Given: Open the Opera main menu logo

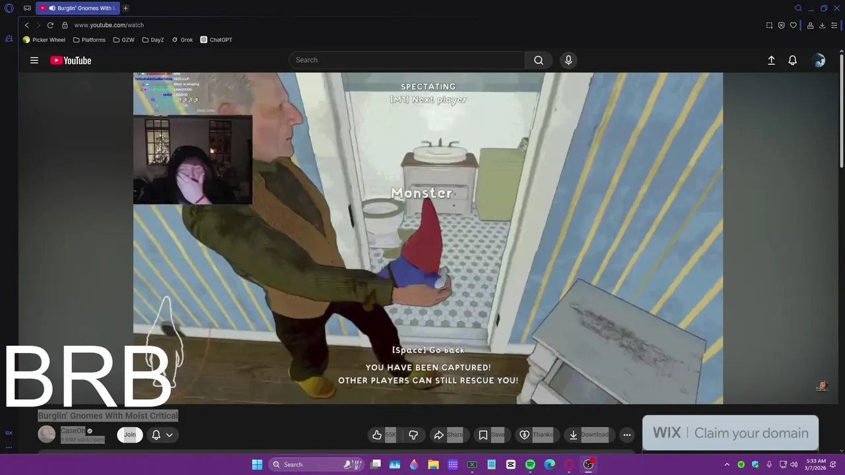Looking at the screenshot, I should pos(9,9).
